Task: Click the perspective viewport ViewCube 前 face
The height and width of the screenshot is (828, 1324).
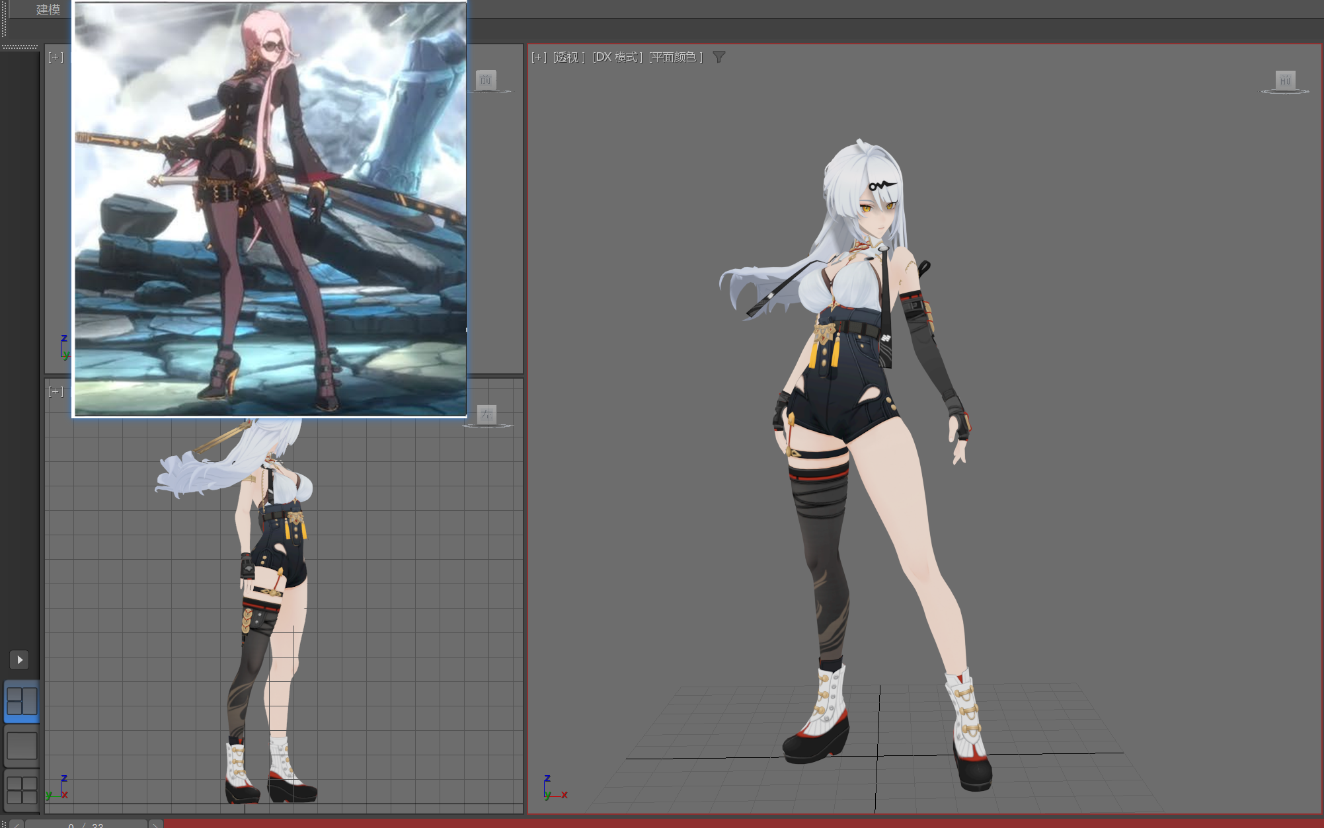Action: [1285, 80]
